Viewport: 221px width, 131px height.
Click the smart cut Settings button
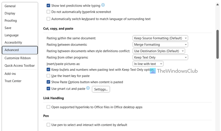click(x=101, y=89)
